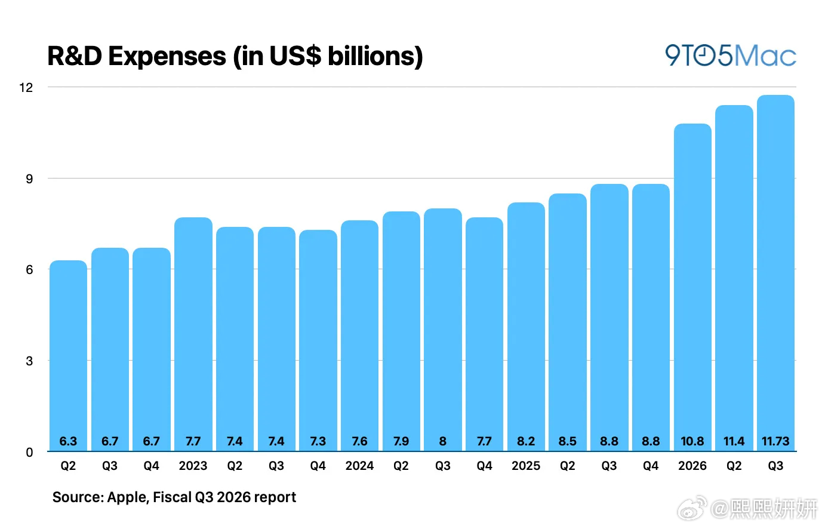Click the "2023" x-axis label
Image resolution: width=825 pixels, height=529 pixels.
click(x=193, y=466)
